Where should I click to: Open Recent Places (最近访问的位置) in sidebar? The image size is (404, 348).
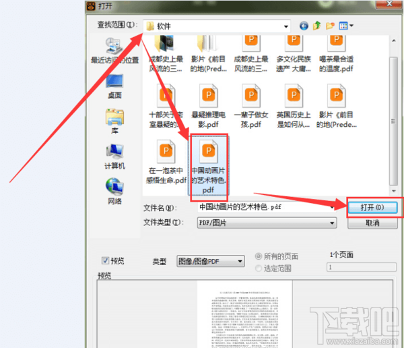(115, 51)
